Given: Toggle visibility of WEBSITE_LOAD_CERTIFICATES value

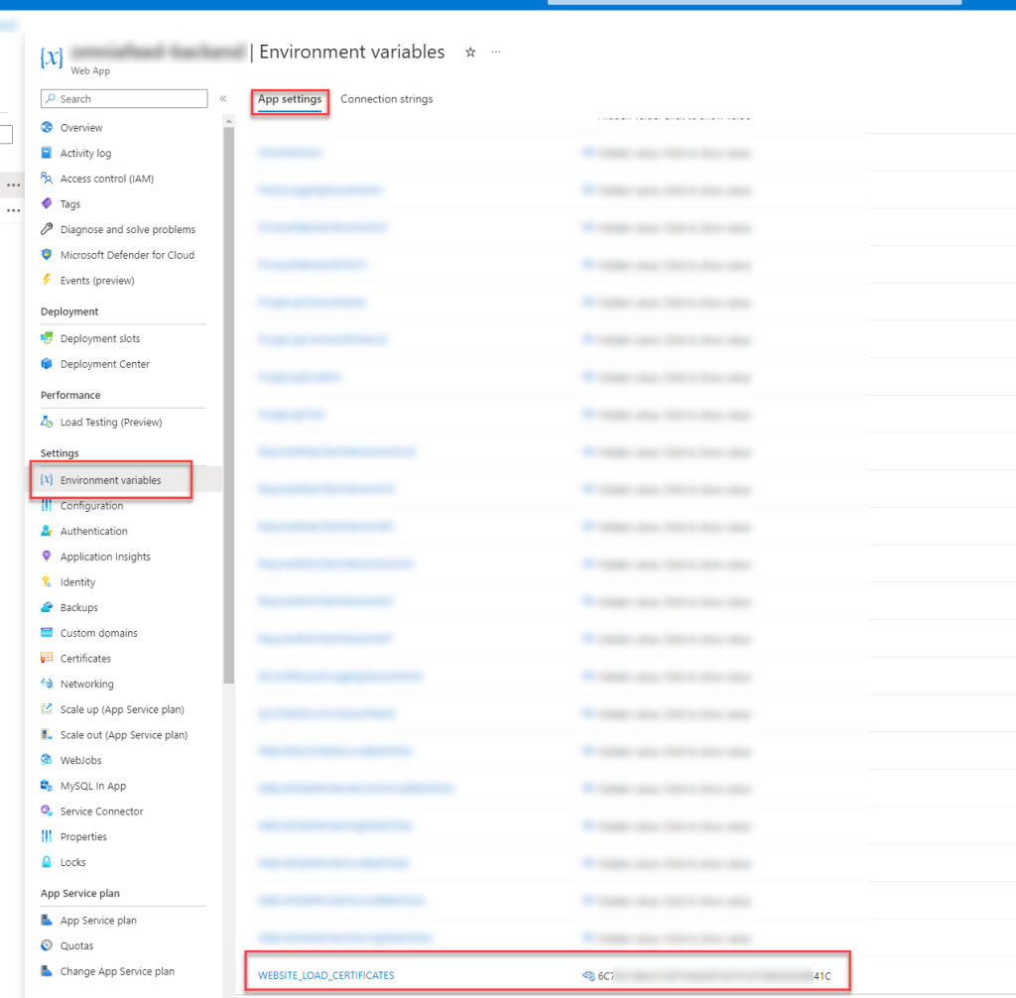Looking at the screenshot, I should coord(588,976).
